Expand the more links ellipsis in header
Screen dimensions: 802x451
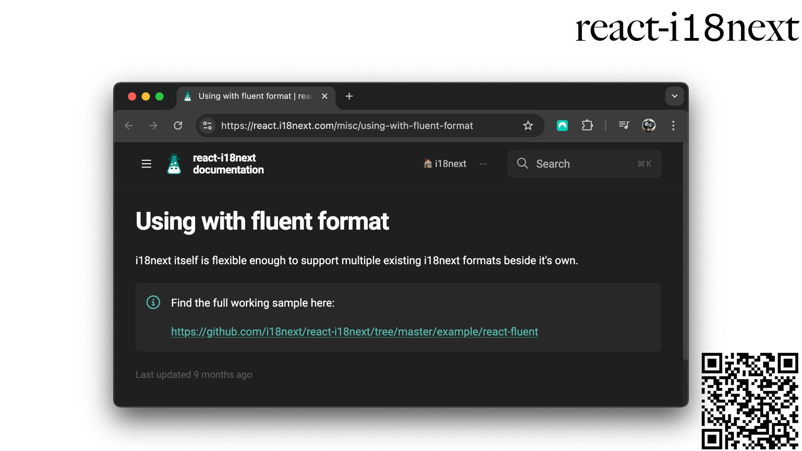click(x=483, y=164)
